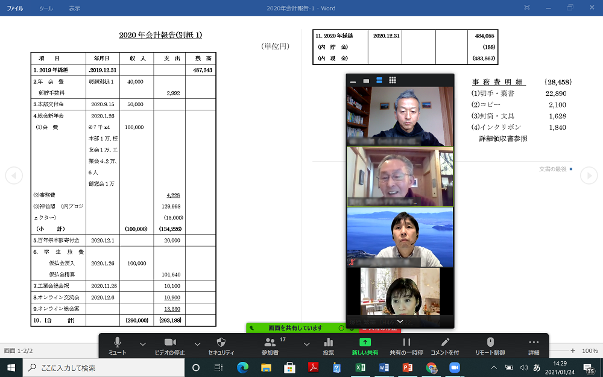Switch video panel to grid view
This screenshot has height=377, width=603.
pyautogui.click(x=393, y=80)
